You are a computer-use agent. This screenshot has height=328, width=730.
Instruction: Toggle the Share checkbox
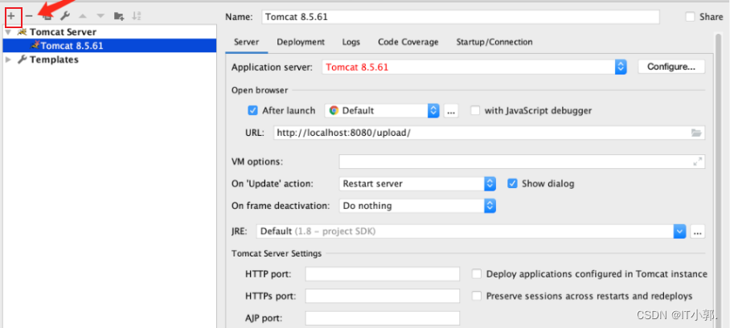pyautogui.click(x=690, y=17)
